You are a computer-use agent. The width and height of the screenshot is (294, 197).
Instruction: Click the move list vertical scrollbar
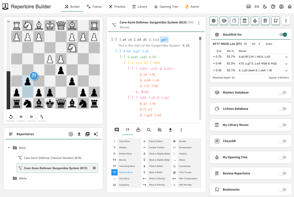[200, 74]
